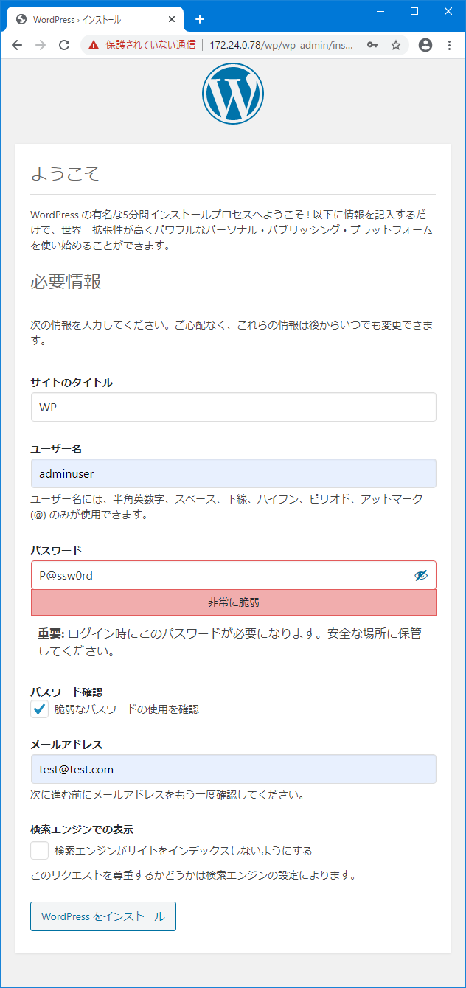
Task: Click the username field containing adminuser
Action: 233,473
